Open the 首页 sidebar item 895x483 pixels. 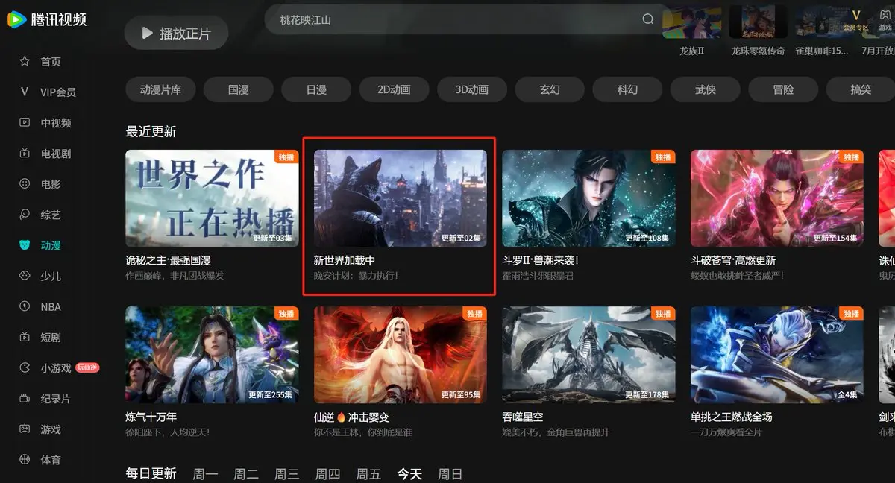tap(51, 61)
